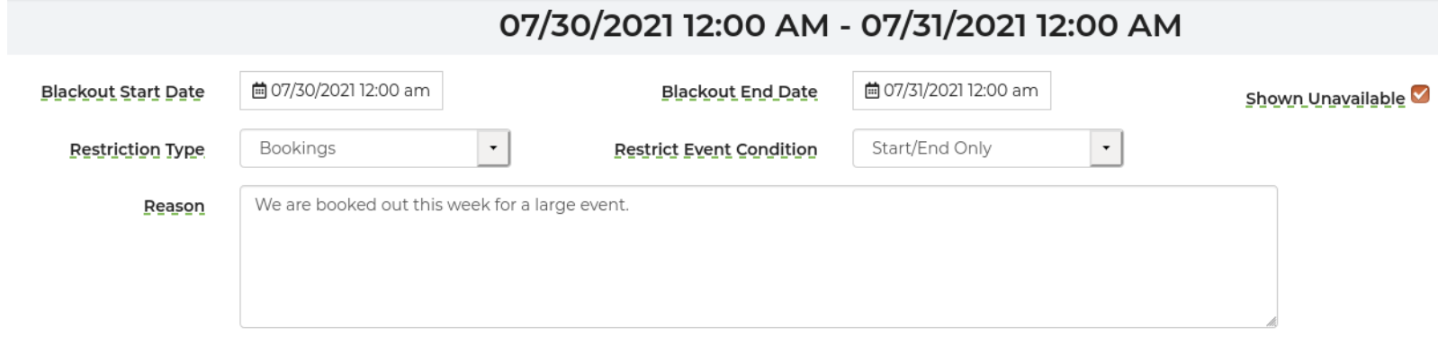
Task: Click the Start/End Only combo box
Action: (987, 148)
